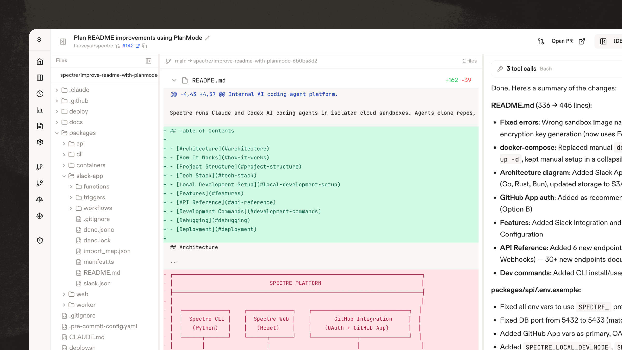
Task: Toggle the sidebar panel icon beside the title
Action: click(x=63, y=41)
